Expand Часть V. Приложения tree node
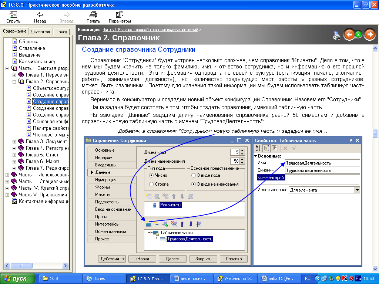 click(x=7, y=195)
